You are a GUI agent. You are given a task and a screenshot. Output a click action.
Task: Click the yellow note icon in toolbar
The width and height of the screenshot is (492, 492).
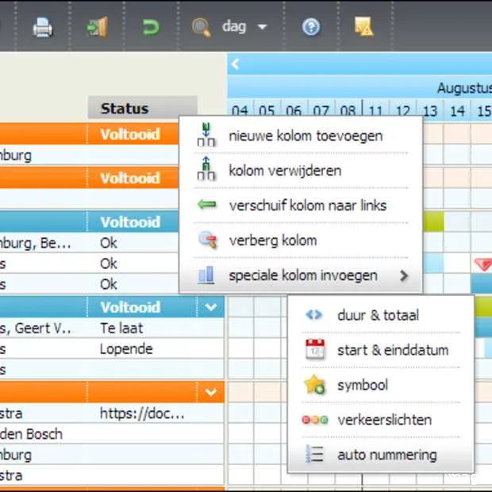363,28
